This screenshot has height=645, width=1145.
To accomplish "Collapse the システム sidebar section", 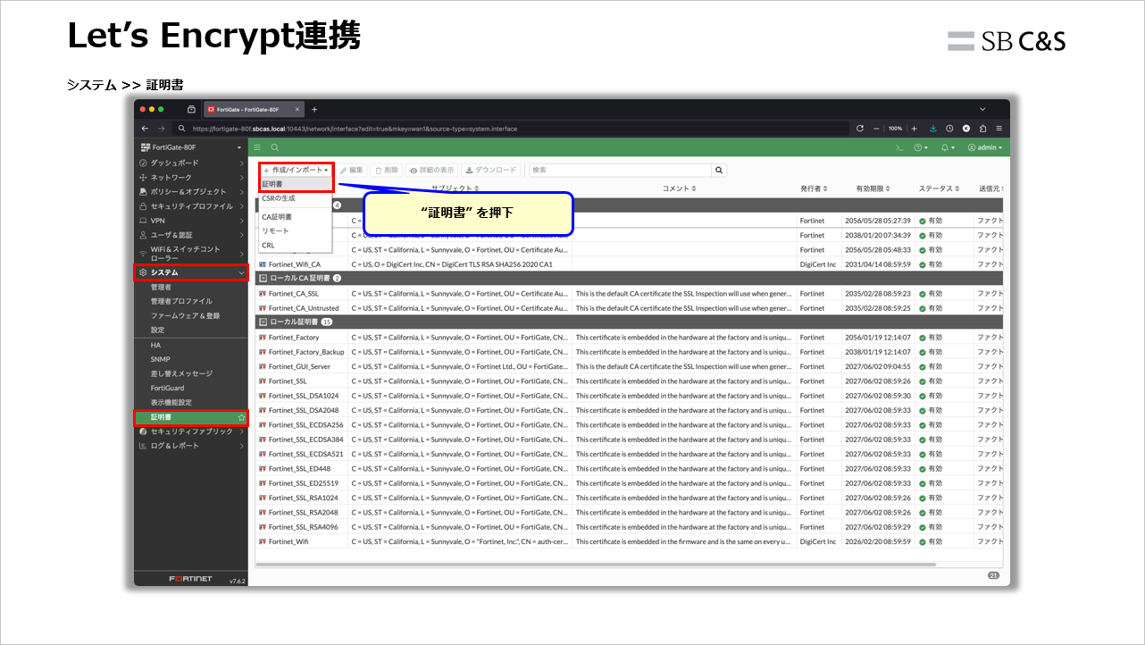I will point(191,272).
